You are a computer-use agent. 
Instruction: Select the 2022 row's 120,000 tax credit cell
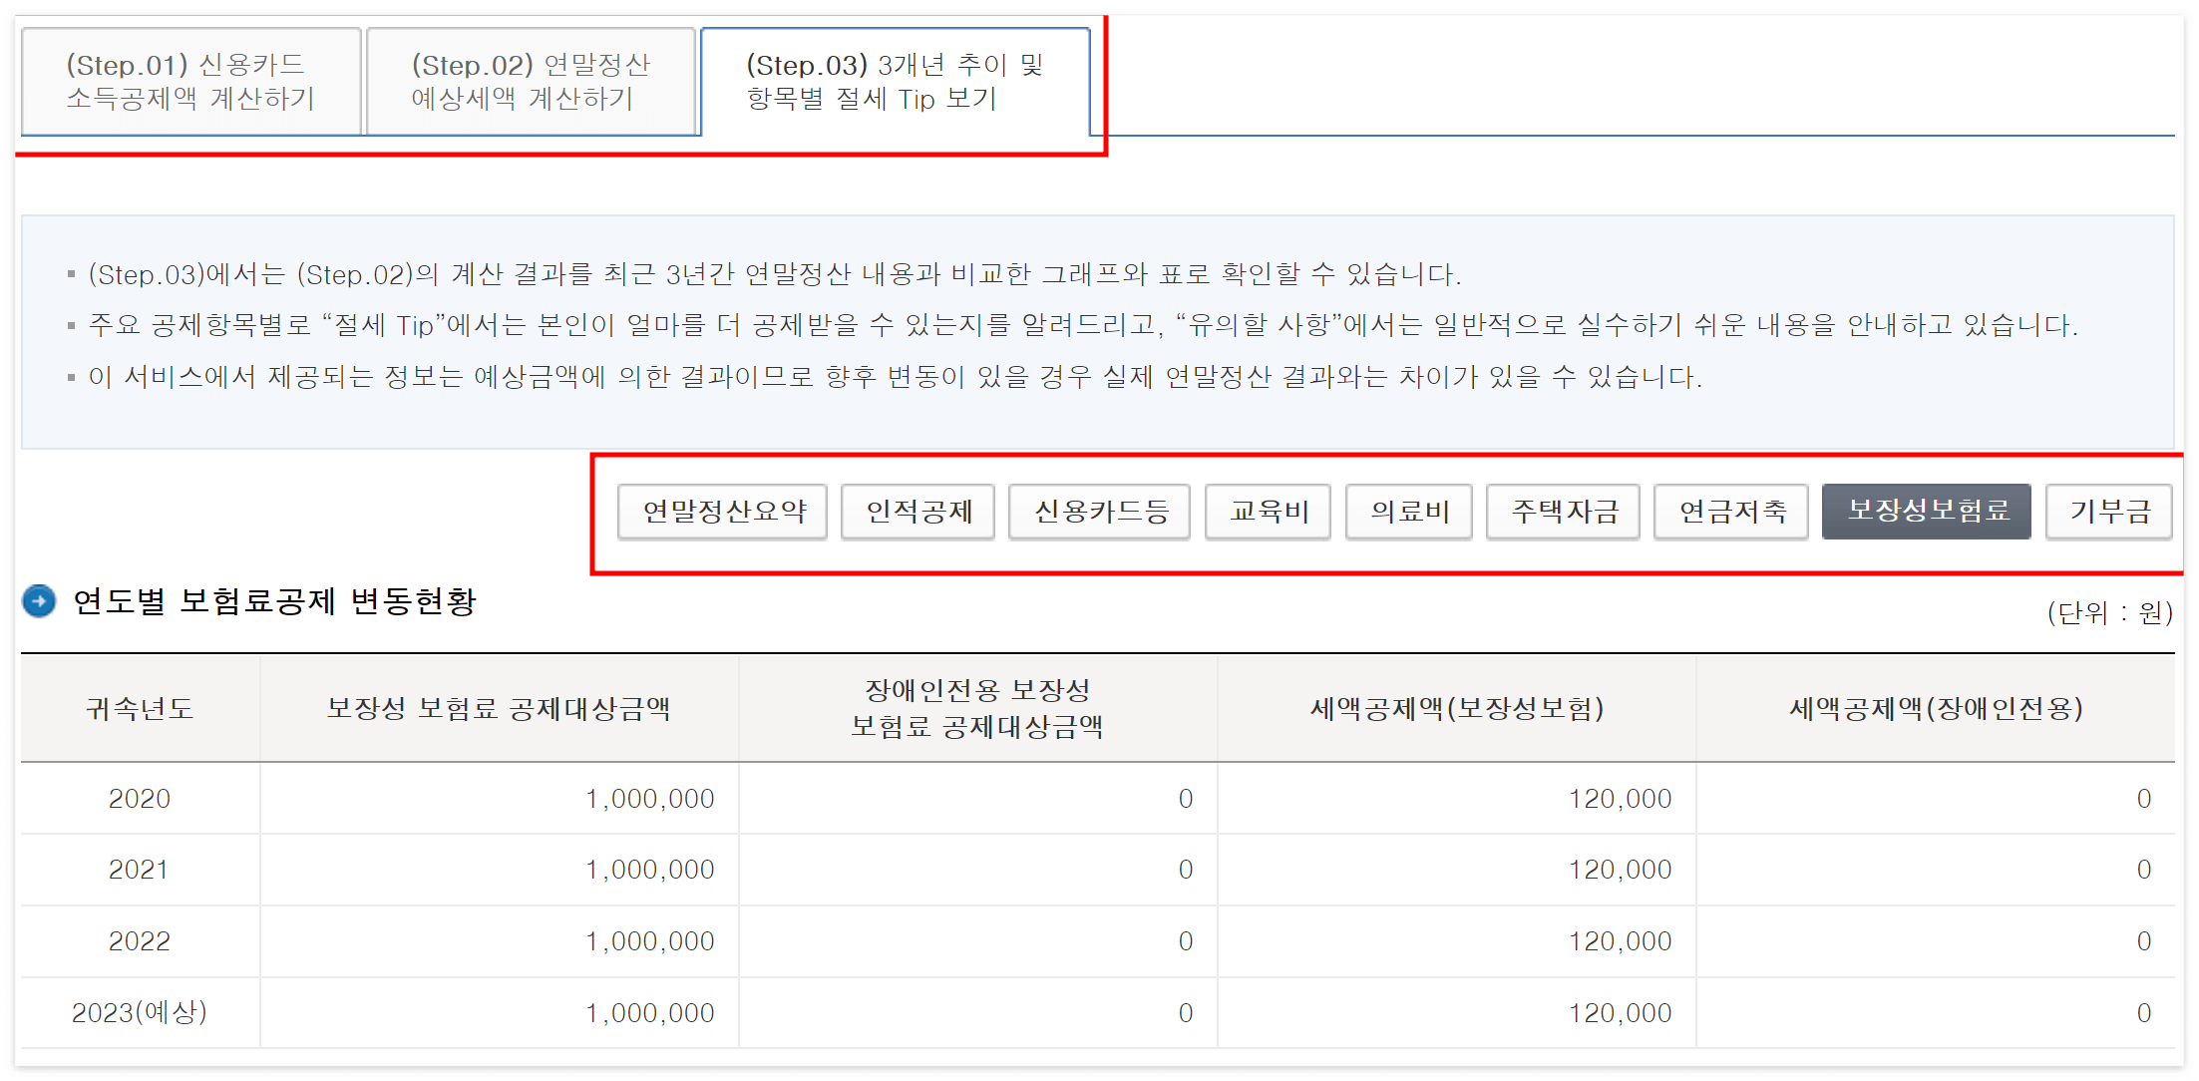(1619, 941)
